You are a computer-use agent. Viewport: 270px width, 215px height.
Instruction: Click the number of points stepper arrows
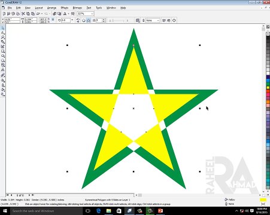[104, 20]
